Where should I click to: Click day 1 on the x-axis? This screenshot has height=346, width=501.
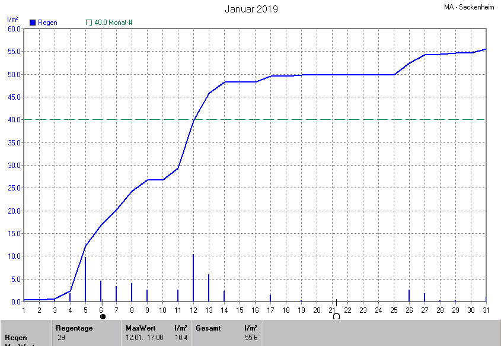(24, 310)
